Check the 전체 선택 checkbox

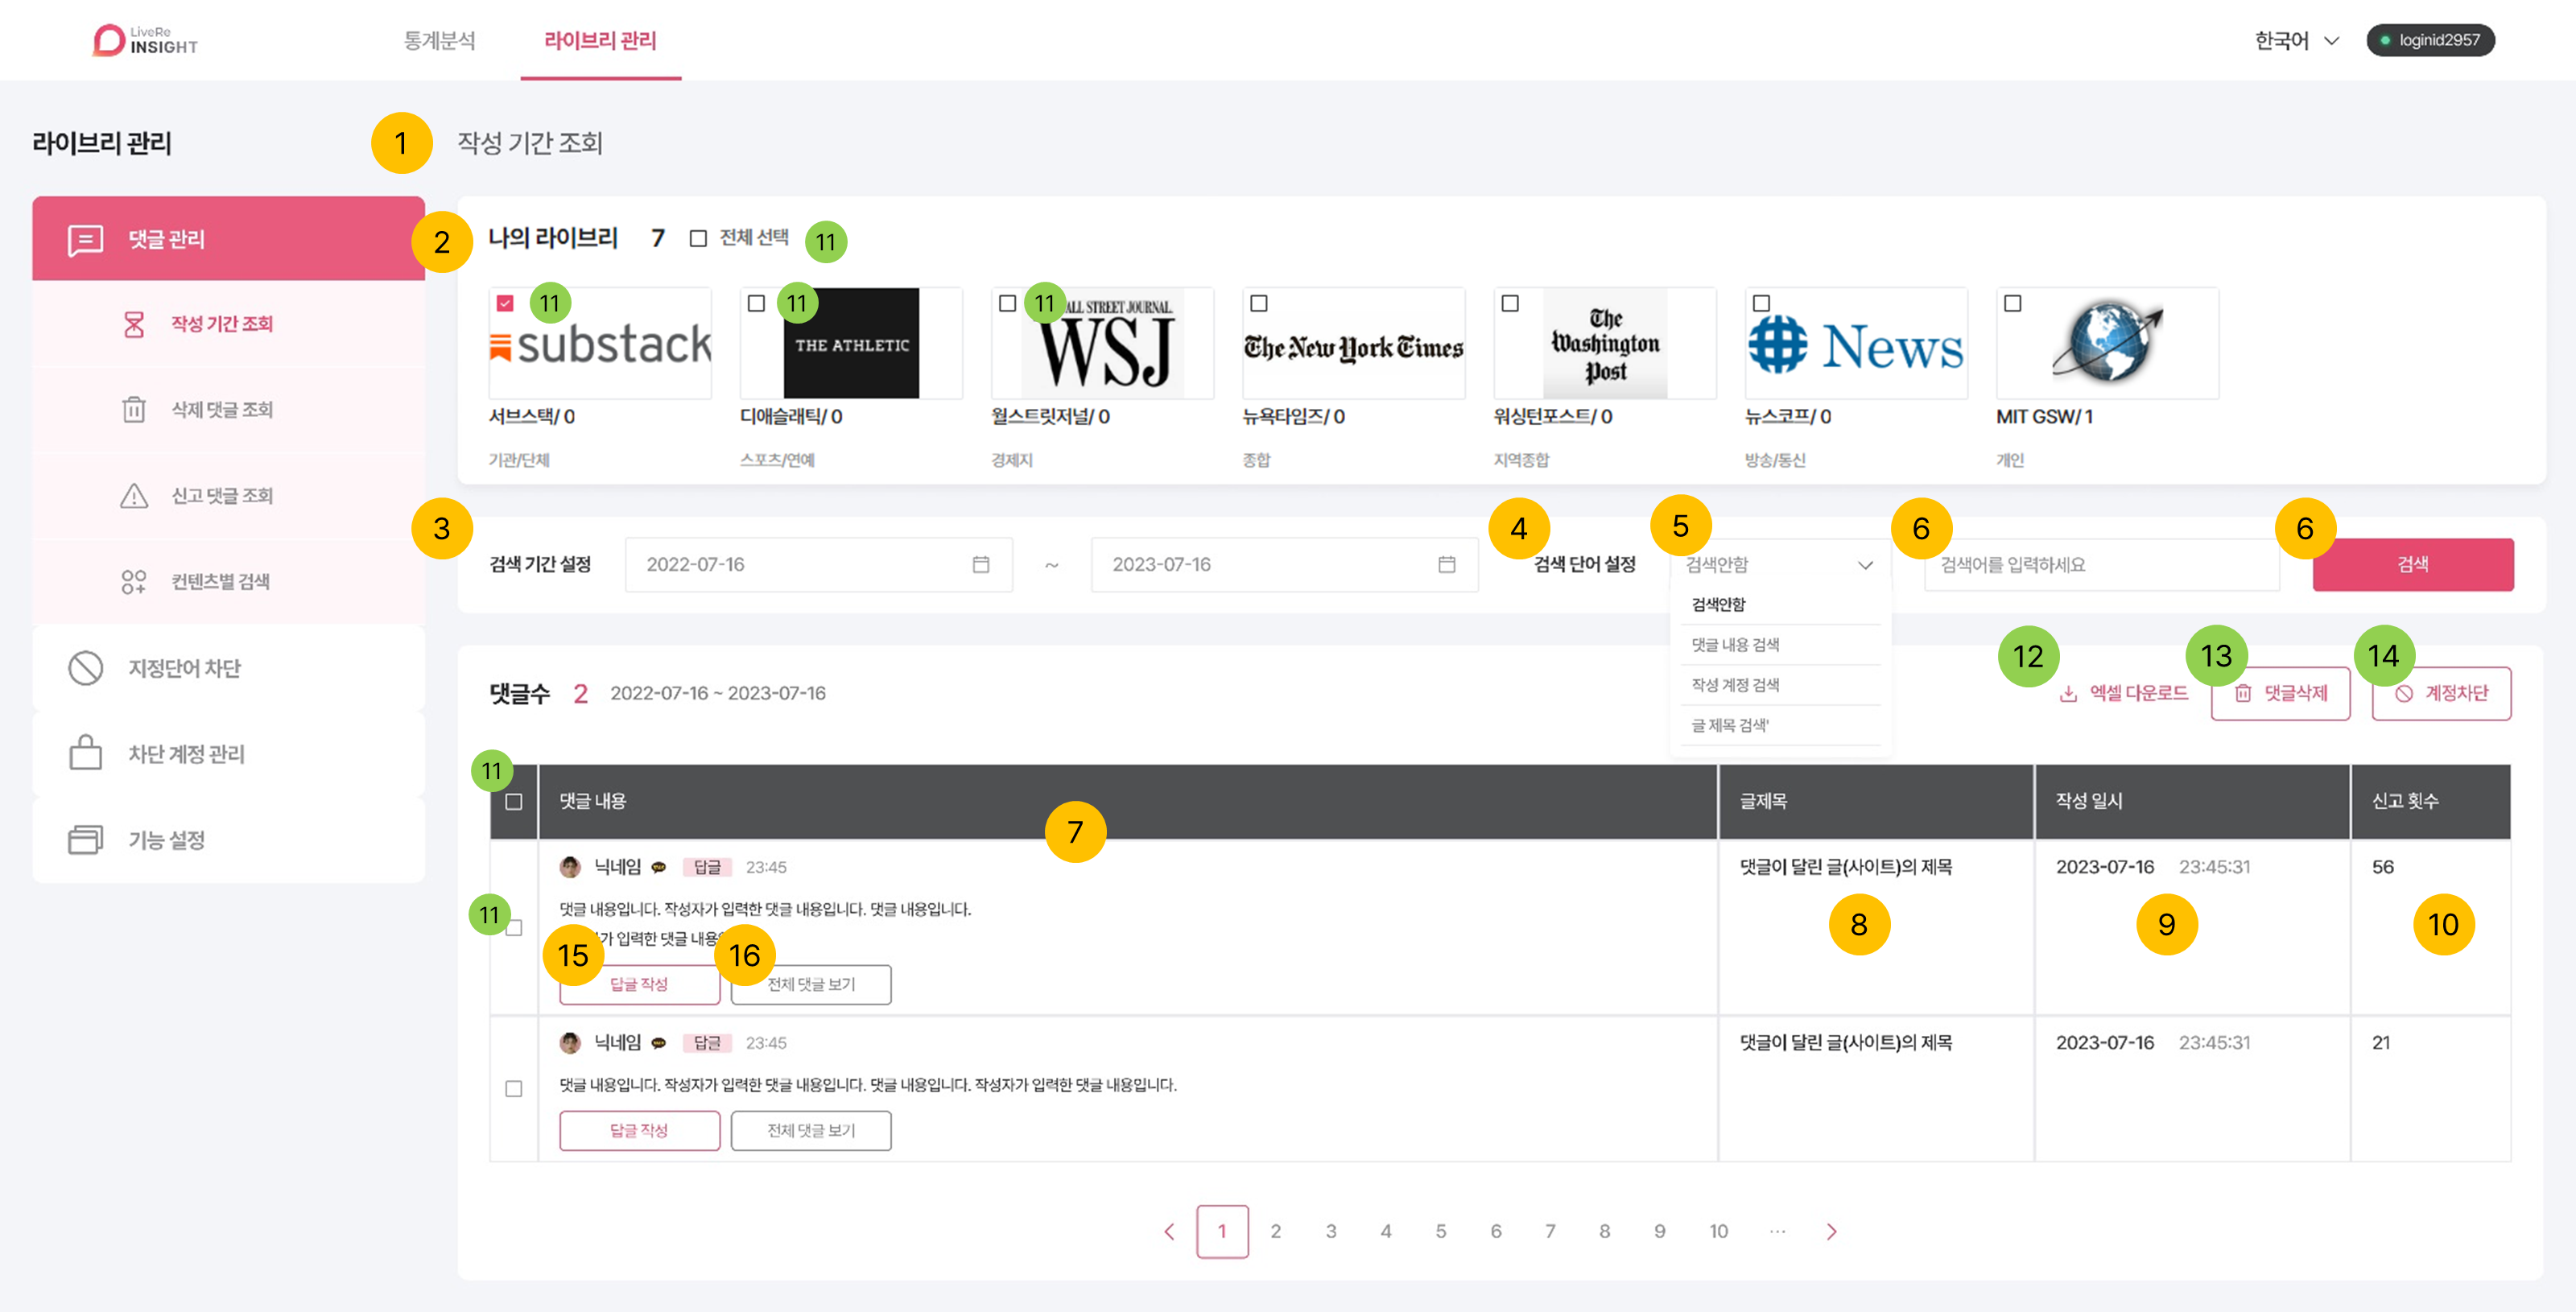(698, 238)
